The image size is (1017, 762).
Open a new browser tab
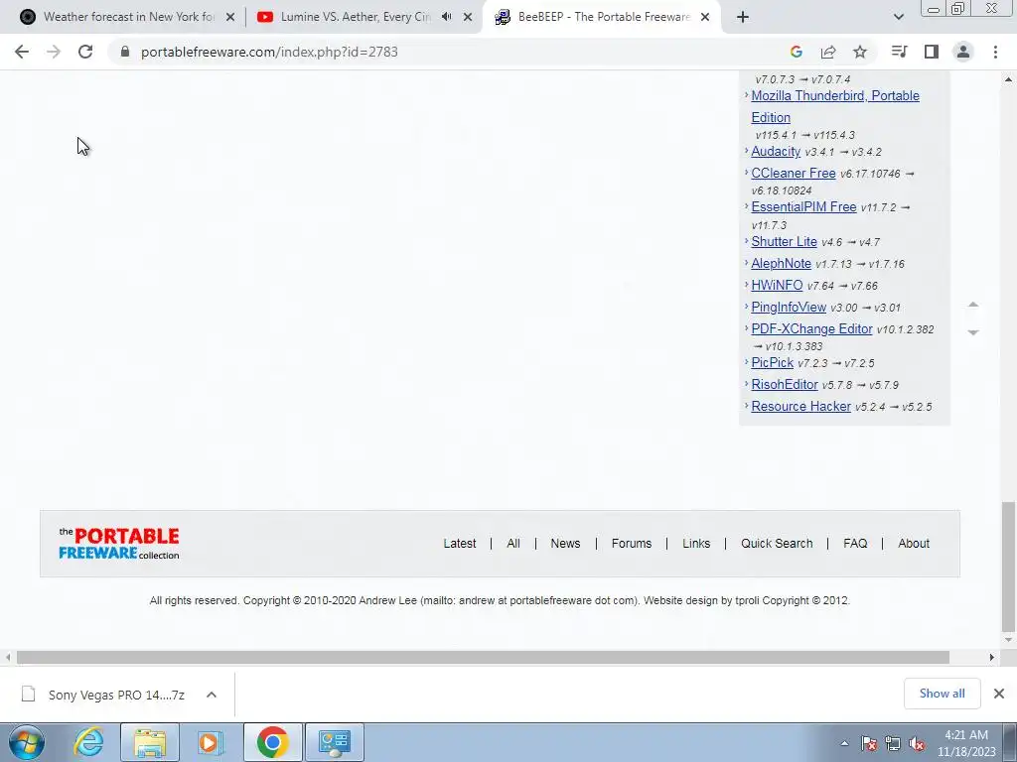coord(743,18)
